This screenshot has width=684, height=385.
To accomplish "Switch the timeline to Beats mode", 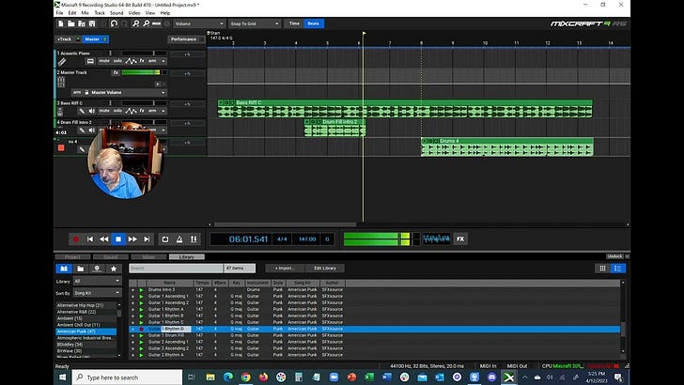I will coord(313,23).
